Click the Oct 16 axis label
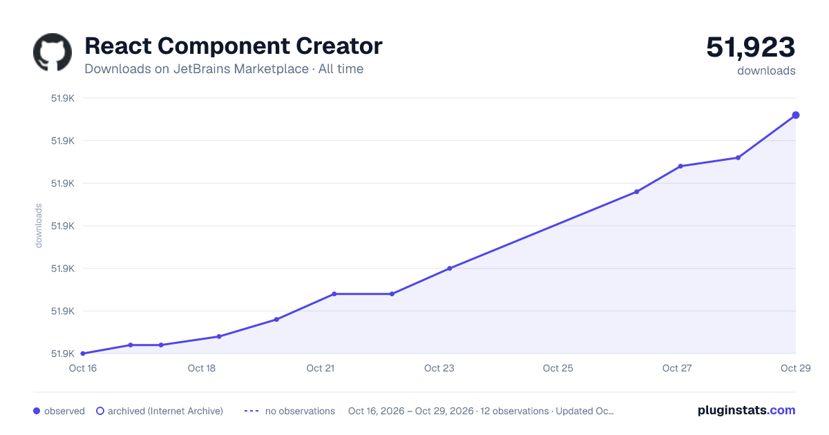This screenshot has width=829, height=435. click(83, 368)
